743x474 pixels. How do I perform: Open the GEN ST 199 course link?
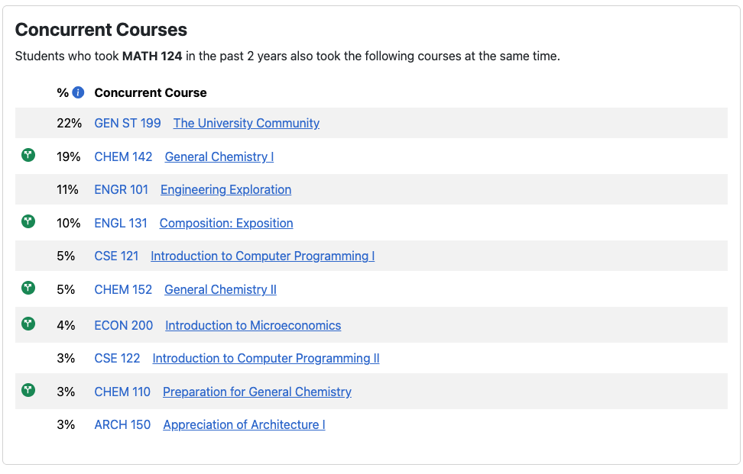coord(127,123)
